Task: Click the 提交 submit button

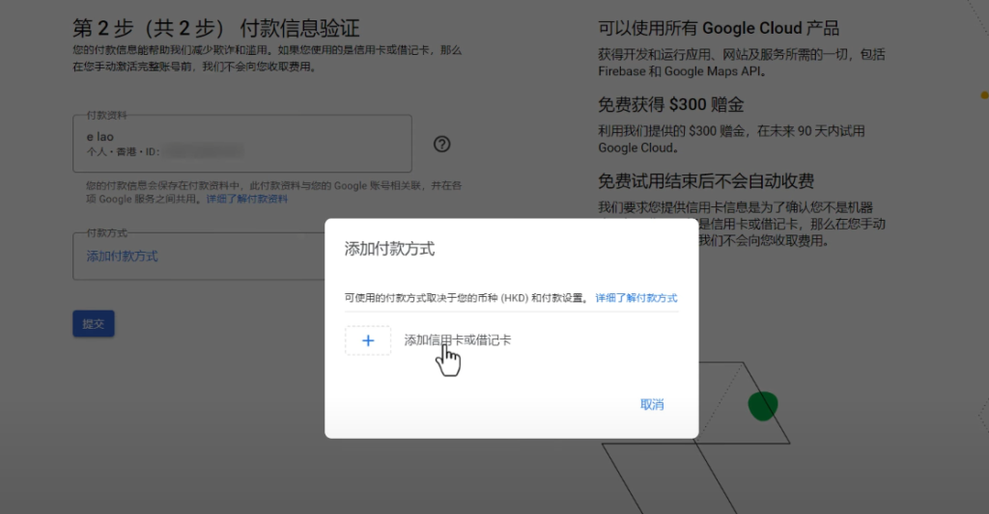Action: click(x=94, y=324)
